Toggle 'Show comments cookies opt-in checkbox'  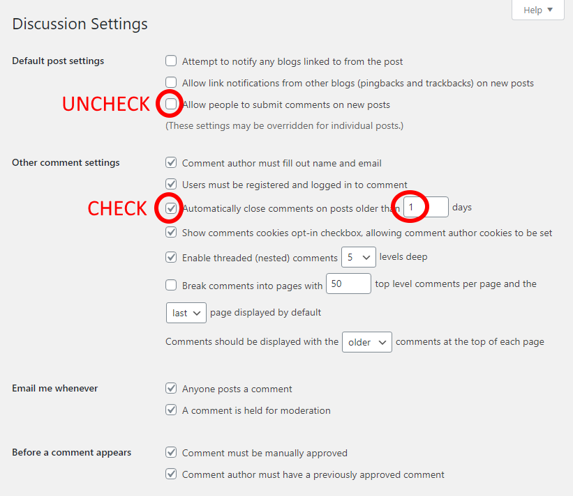[171, 232]
